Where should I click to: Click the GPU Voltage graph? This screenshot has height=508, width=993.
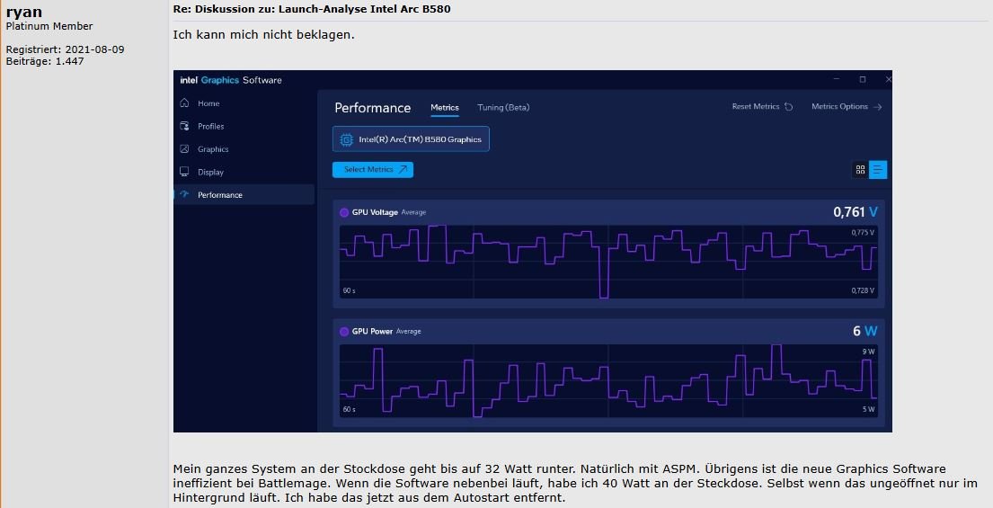pos(608,262)
